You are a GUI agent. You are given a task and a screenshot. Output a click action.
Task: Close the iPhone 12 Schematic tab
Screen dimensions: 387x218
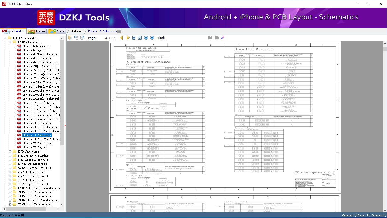tap(119, 31)
